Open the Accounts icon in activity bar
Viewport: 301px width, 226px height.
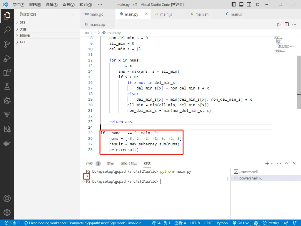7,198
